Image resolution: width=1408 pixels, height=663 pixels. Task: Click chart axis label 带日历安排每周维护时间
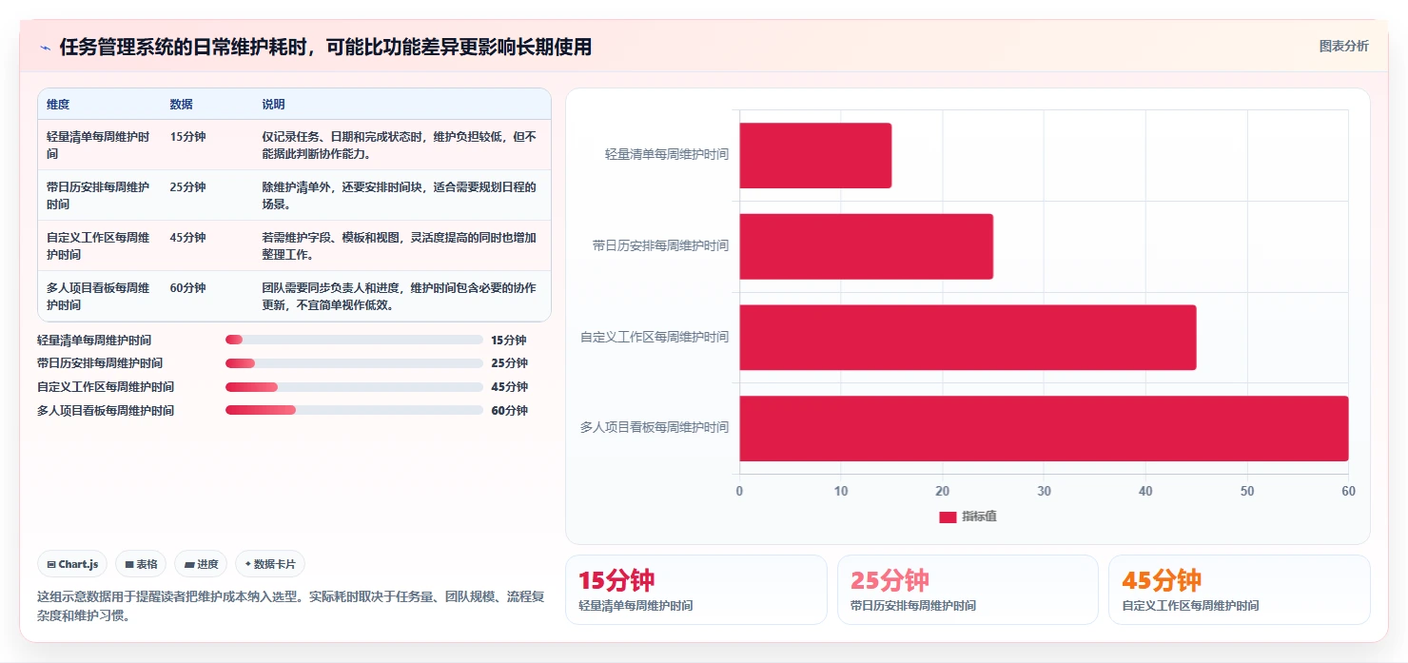[x=661, y=245]
